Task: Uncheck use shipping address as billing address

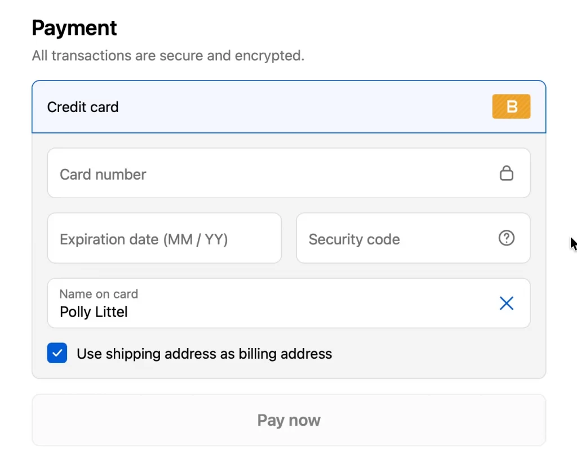Action: click(57, 353)
